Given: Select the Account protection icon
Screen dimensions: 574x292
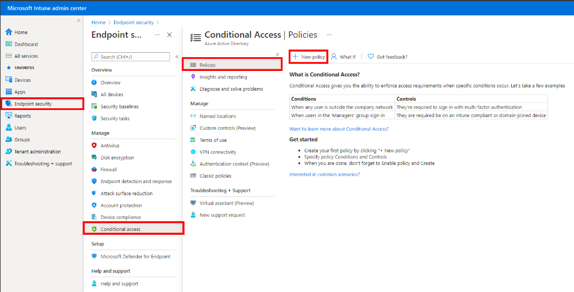Looking at the screenshot, I should [x=94, y=205].
